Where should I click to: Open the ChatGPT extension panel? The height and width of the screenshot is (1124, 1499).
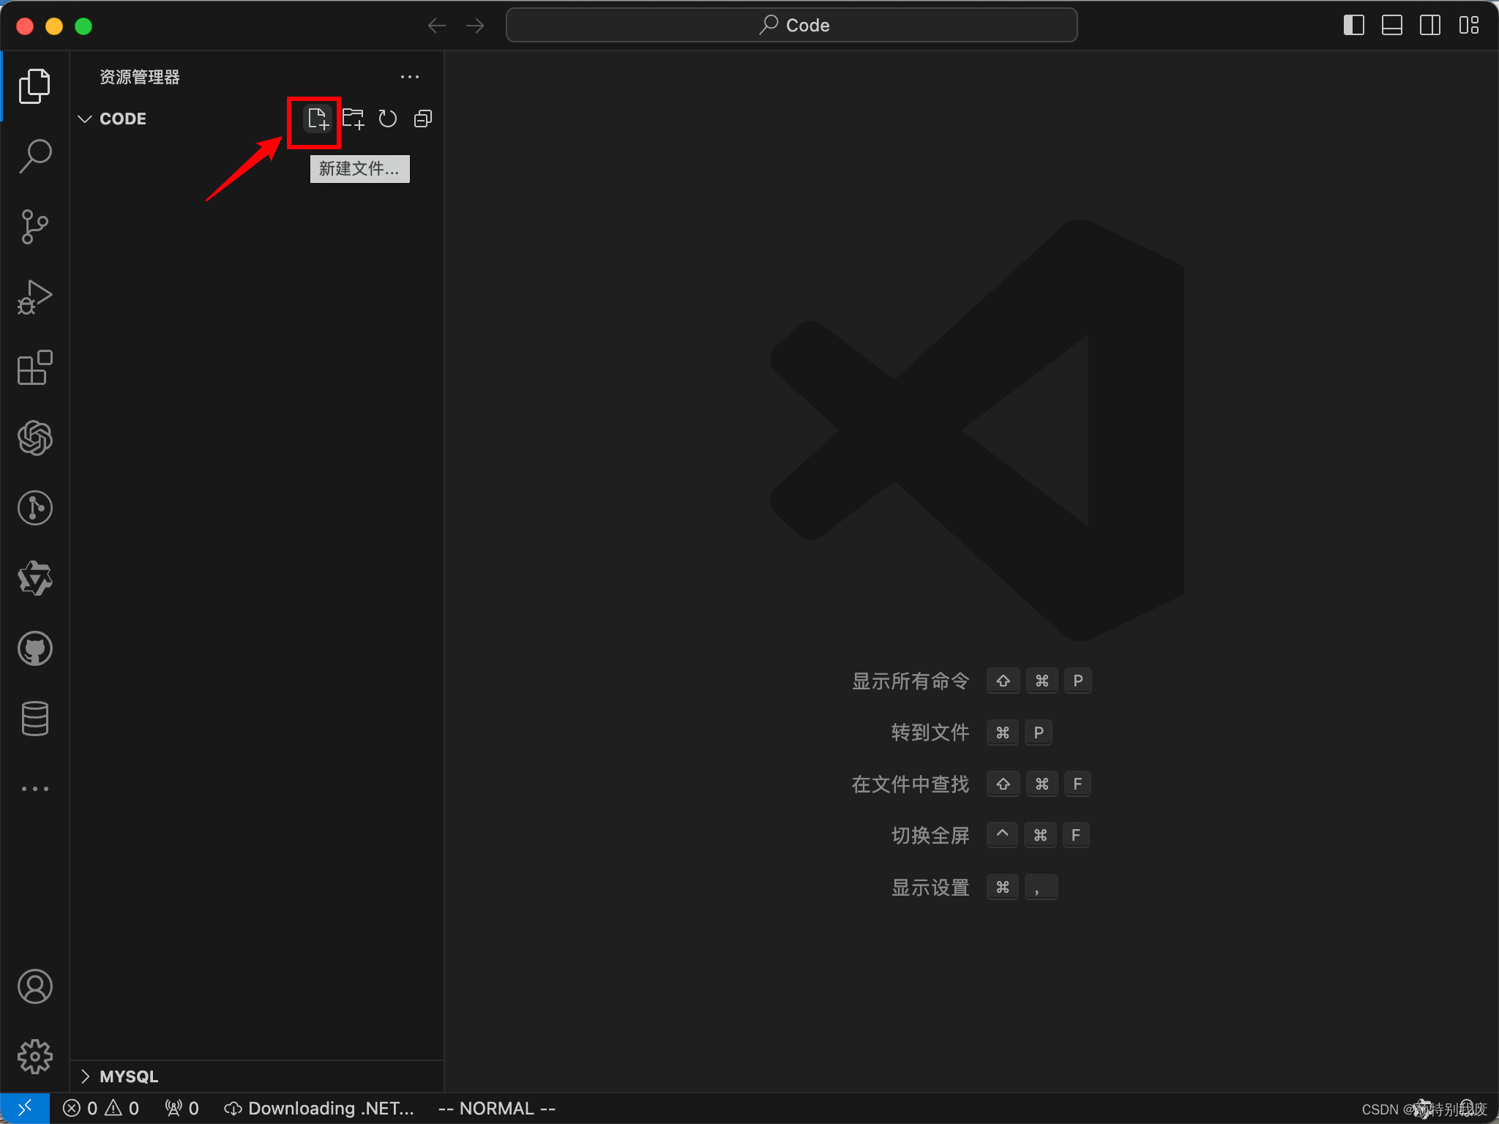pyautogui.click(x=34, y=438)
